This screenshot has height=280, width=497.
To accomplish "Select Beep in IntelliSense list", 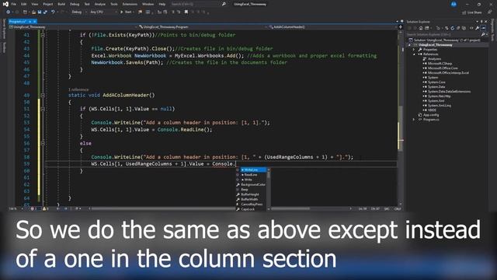I will click(251, 190).
